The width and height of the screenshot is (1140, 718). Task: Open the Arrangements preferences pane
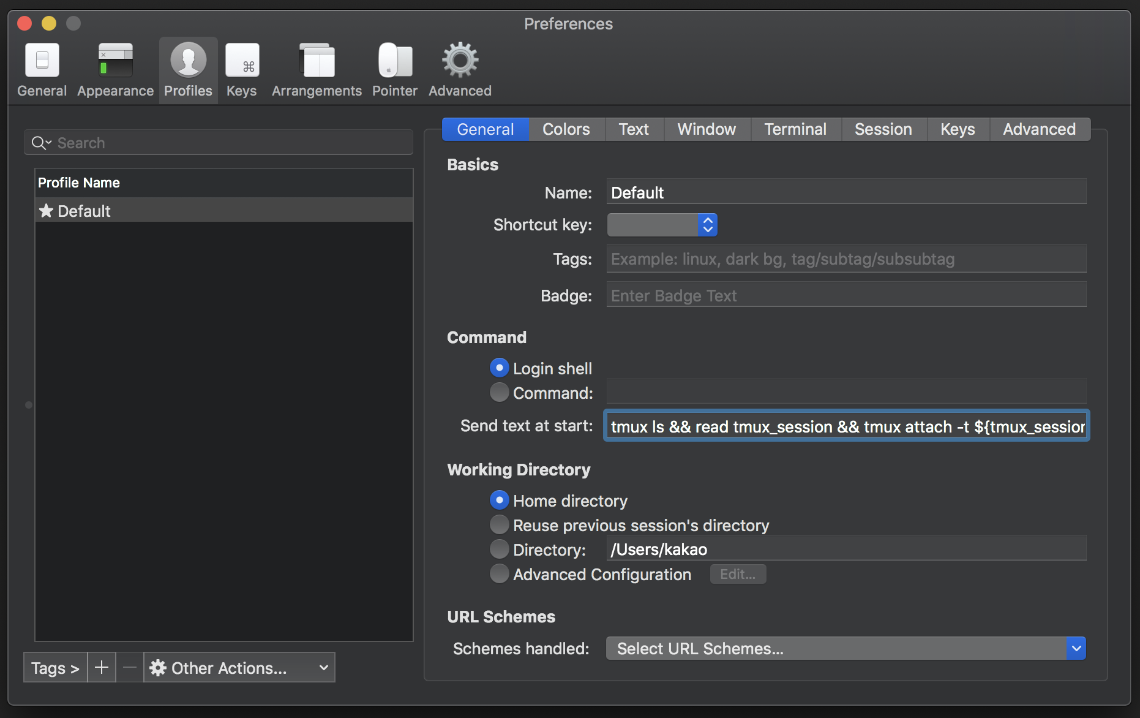tap(317, 61)
